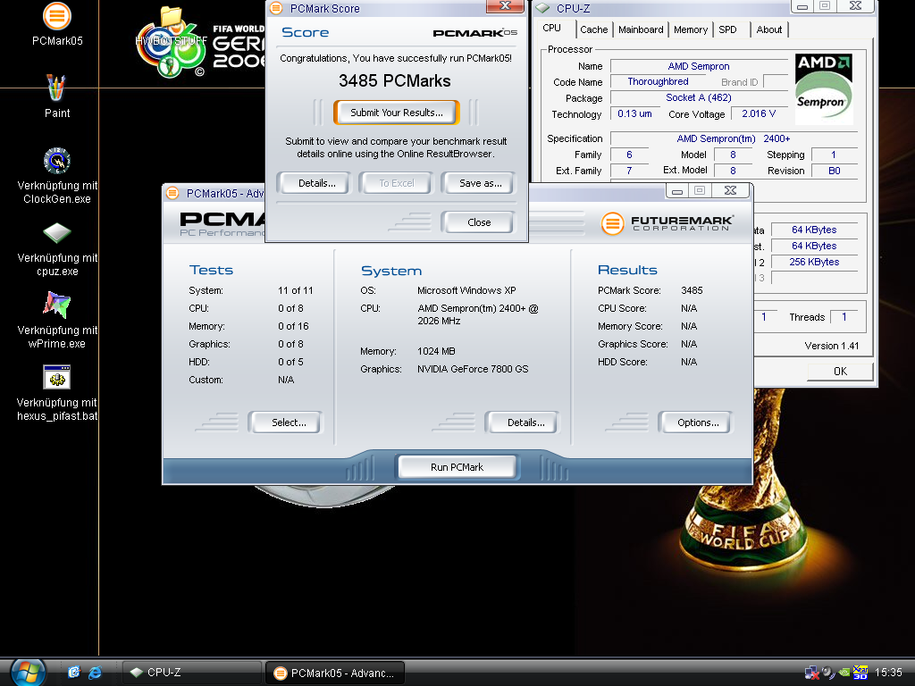Click the Threads value field
This screenshot has height=686, width=915.
point(844,317)
